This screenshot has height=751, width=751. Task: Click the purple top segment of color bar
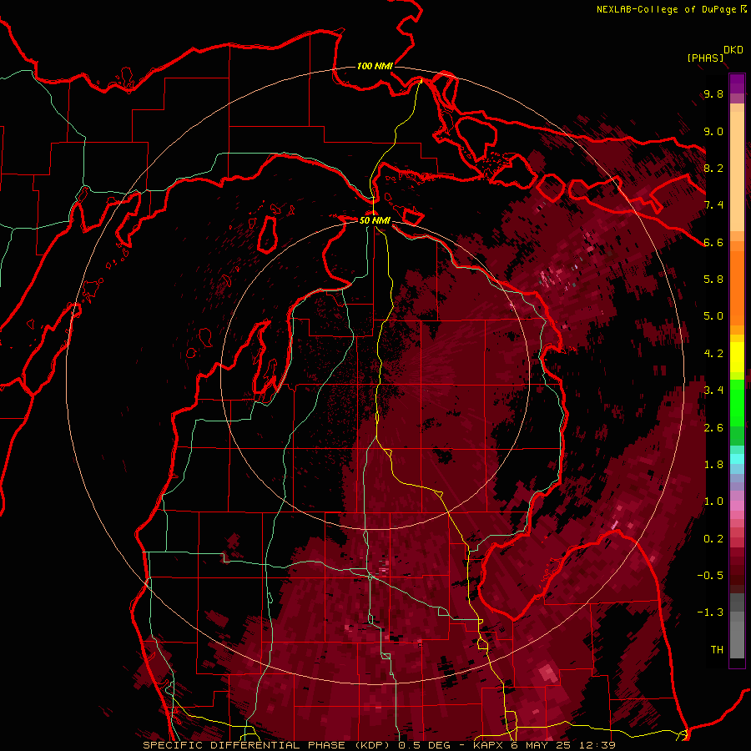(737, 83)
